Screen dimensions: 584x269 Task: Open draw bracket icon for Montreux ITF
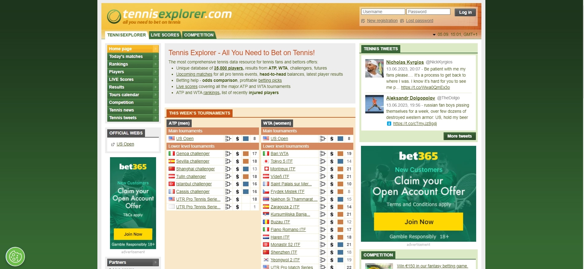tap(323, 169)
